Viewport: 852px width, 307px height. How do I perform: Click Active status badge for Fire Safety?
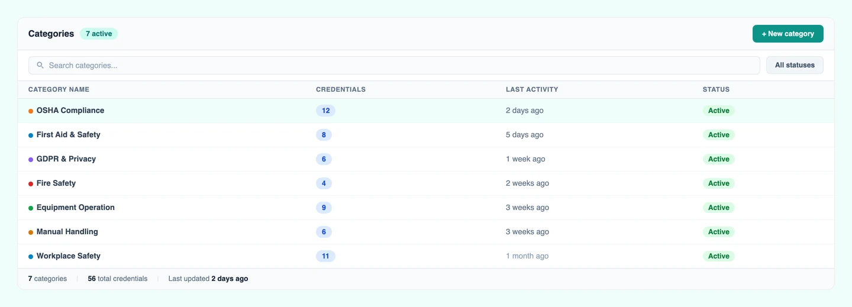tap(719, 183)
